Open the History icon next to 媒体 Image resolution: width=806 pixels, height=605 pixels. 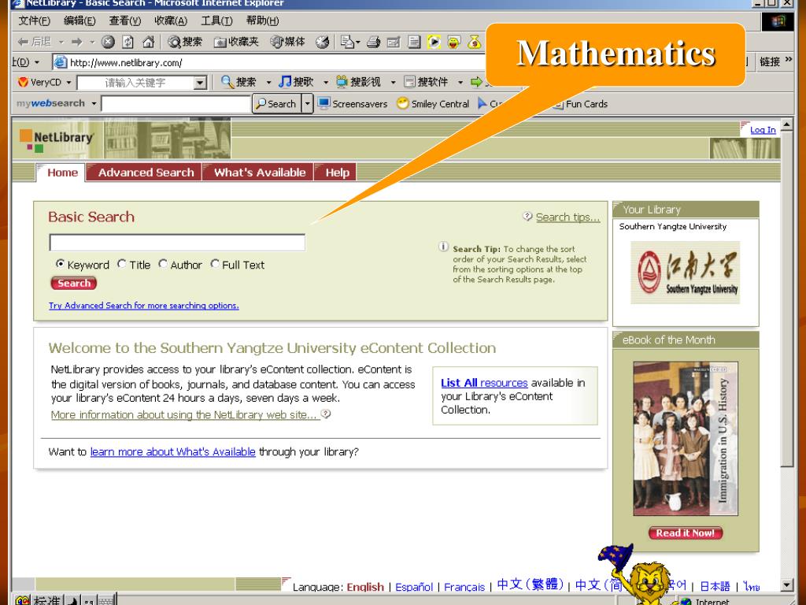[322, 42]
